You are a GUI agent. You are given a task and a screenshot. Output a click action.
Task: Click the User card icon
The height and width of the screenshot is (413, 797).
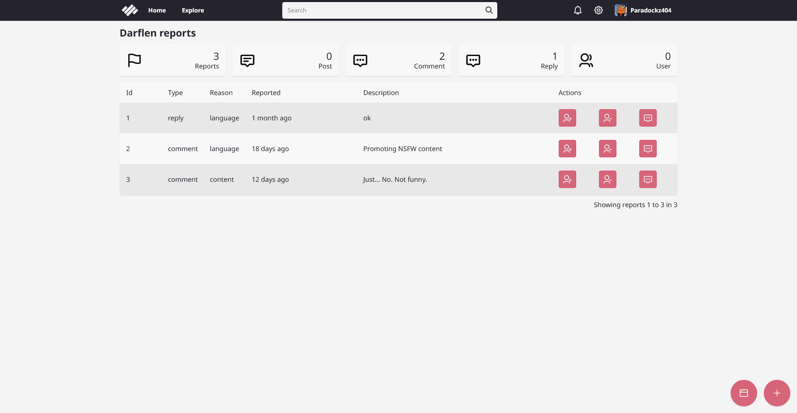point(586,60)
